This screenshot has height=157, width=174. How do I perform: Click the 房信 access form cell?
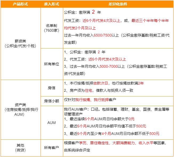coord(51,87)
